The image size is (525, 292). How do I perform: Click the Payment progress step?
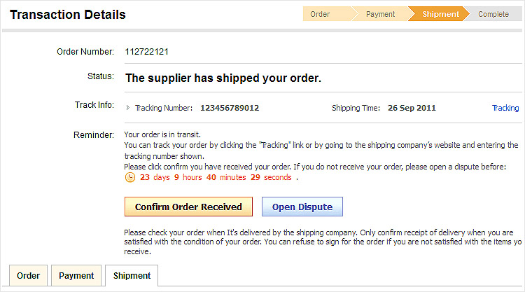pos(380,14)
